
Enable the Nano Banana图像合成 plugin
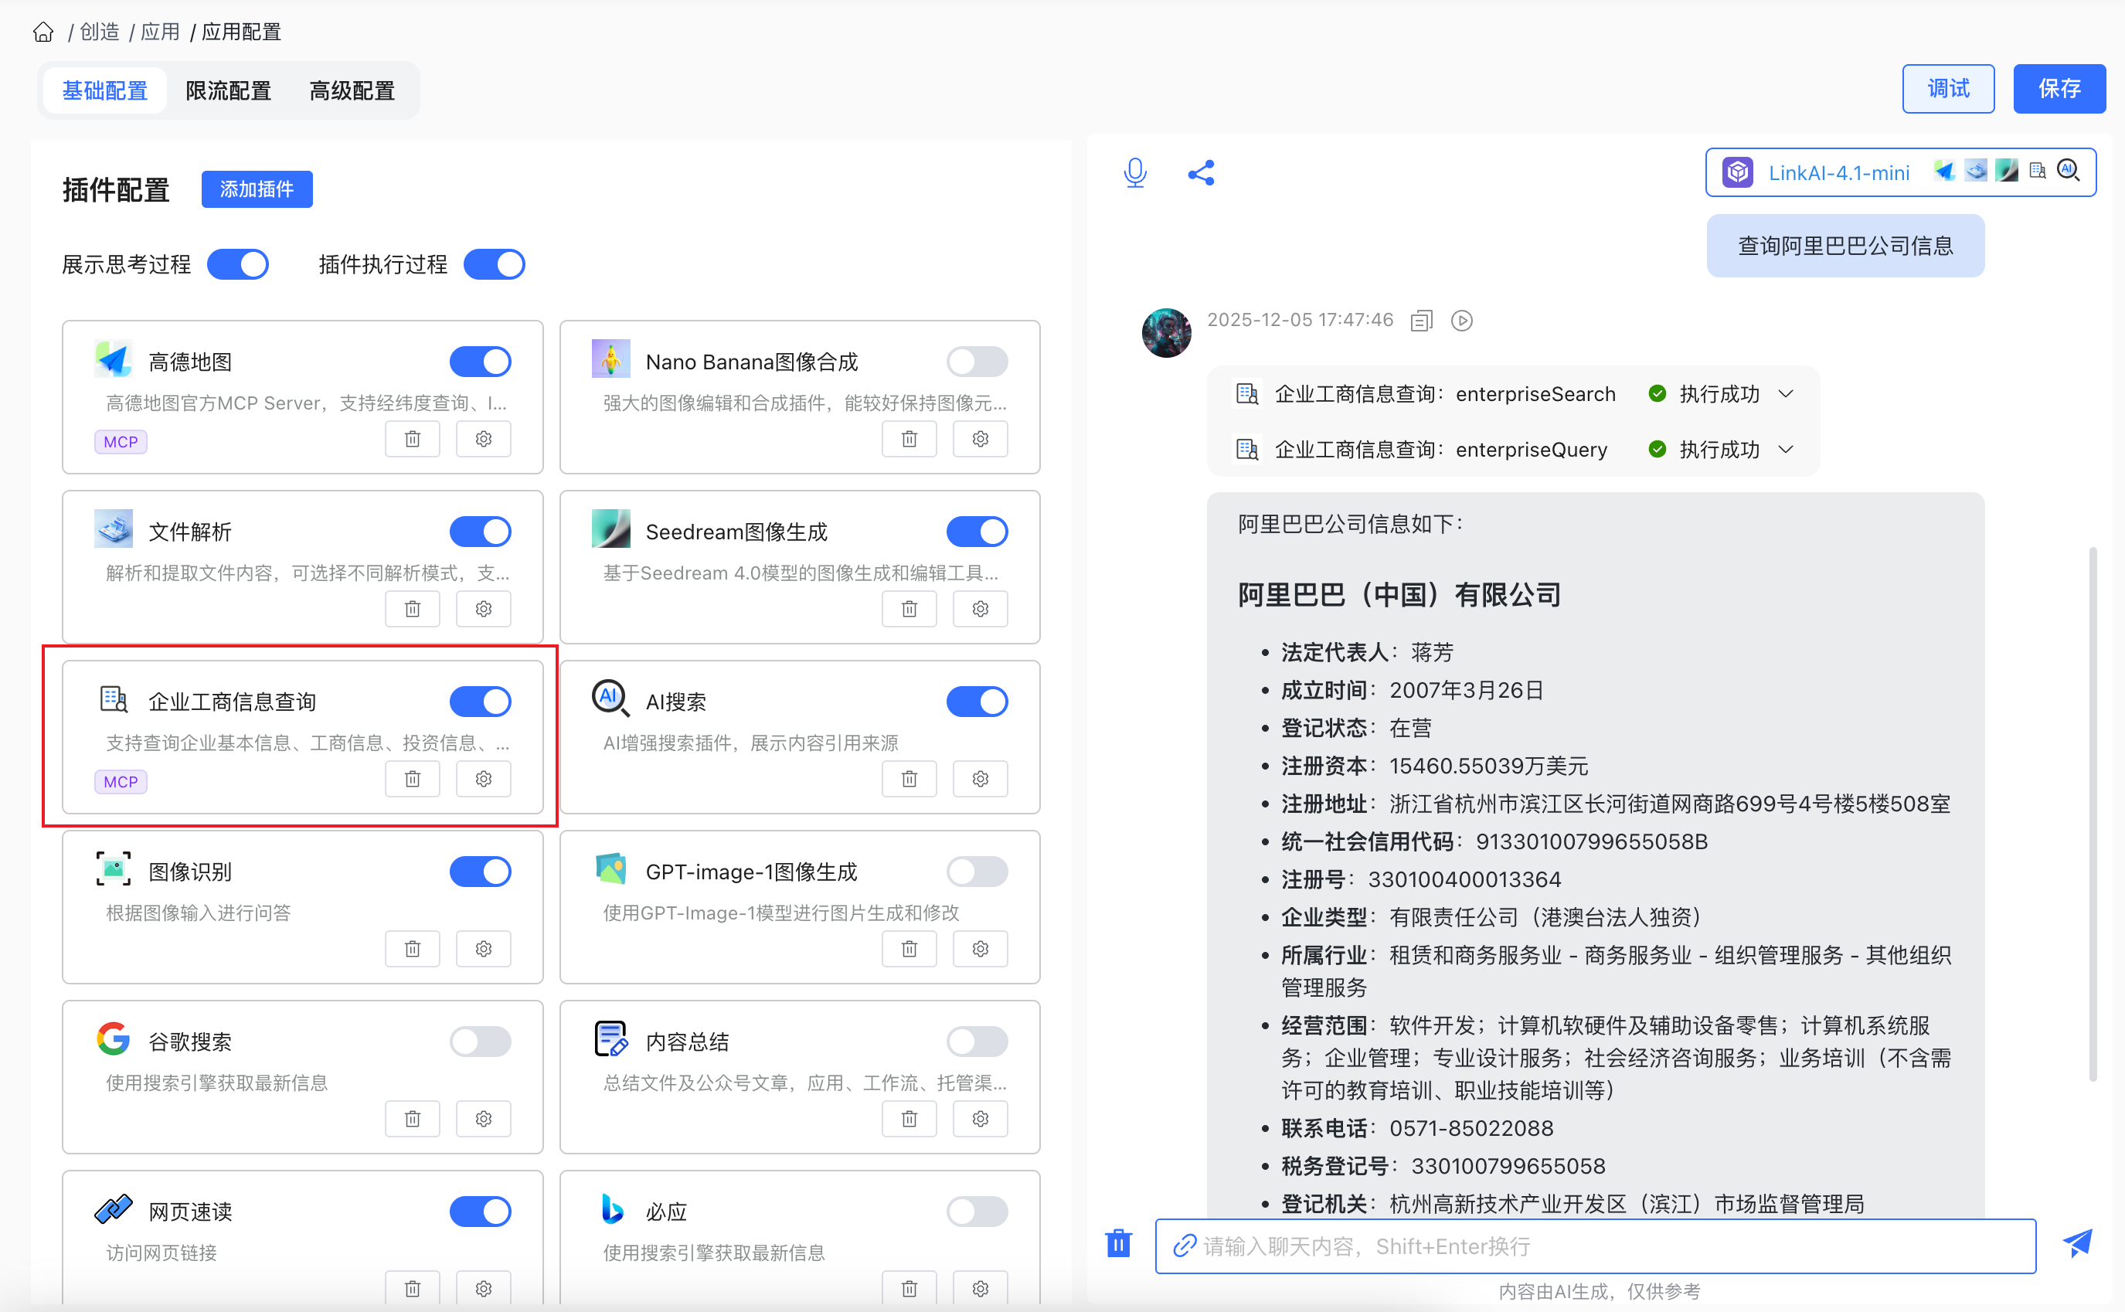[x=977, y=362]
